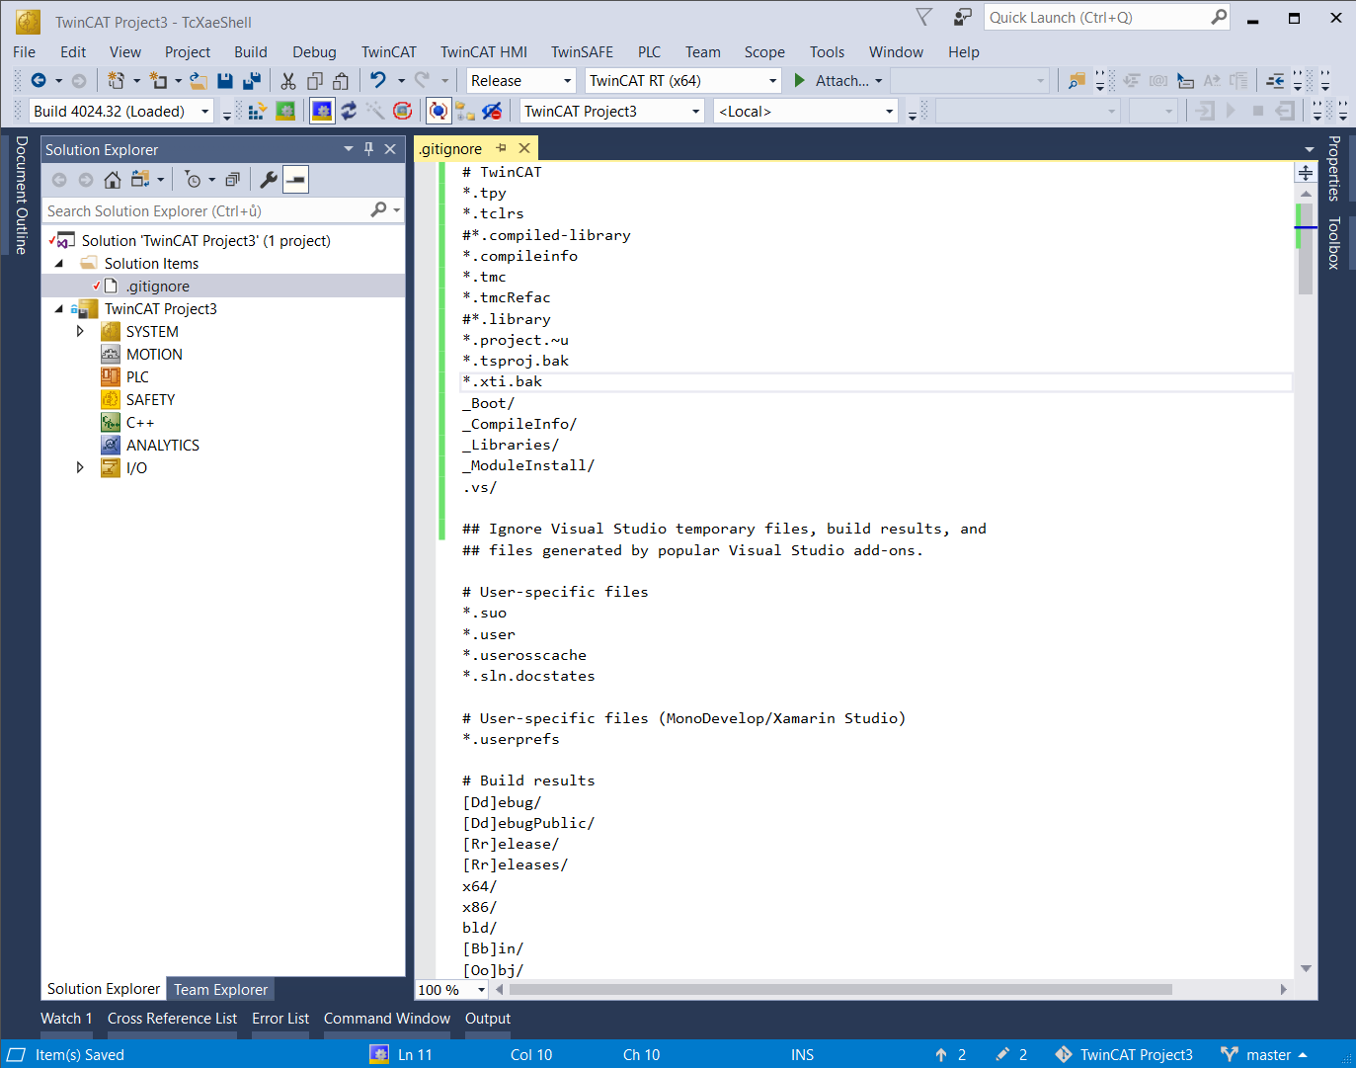
Task: Click the feedback icon near Quick Launch
Action: (963, 18)
